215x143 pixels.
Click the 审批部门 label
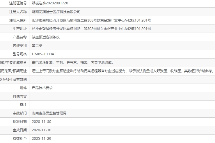coord(20,113)
